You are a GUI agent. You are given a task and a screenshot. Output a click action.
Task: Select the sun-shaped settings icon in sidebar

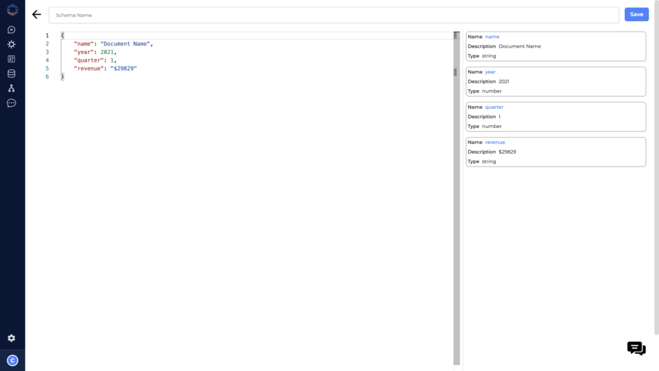pos(12,44)
